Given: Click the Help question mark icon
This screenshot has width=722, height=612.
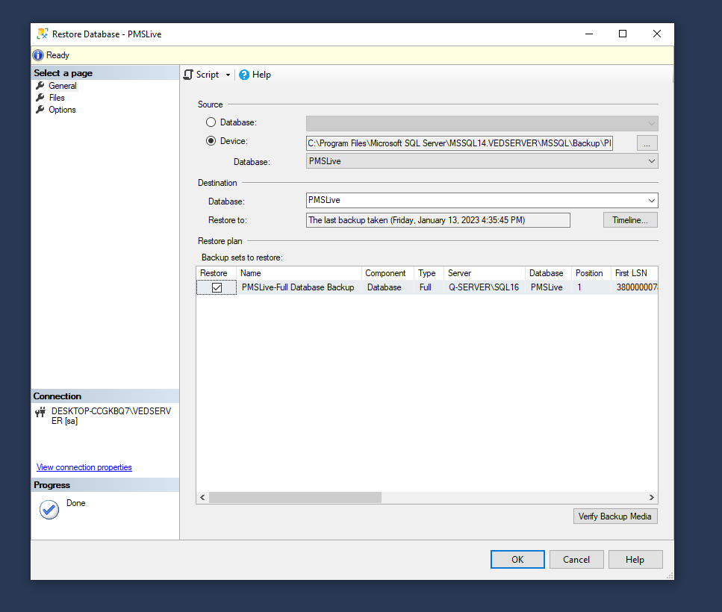Looking at the screenshot, I should tap(243, 75).
